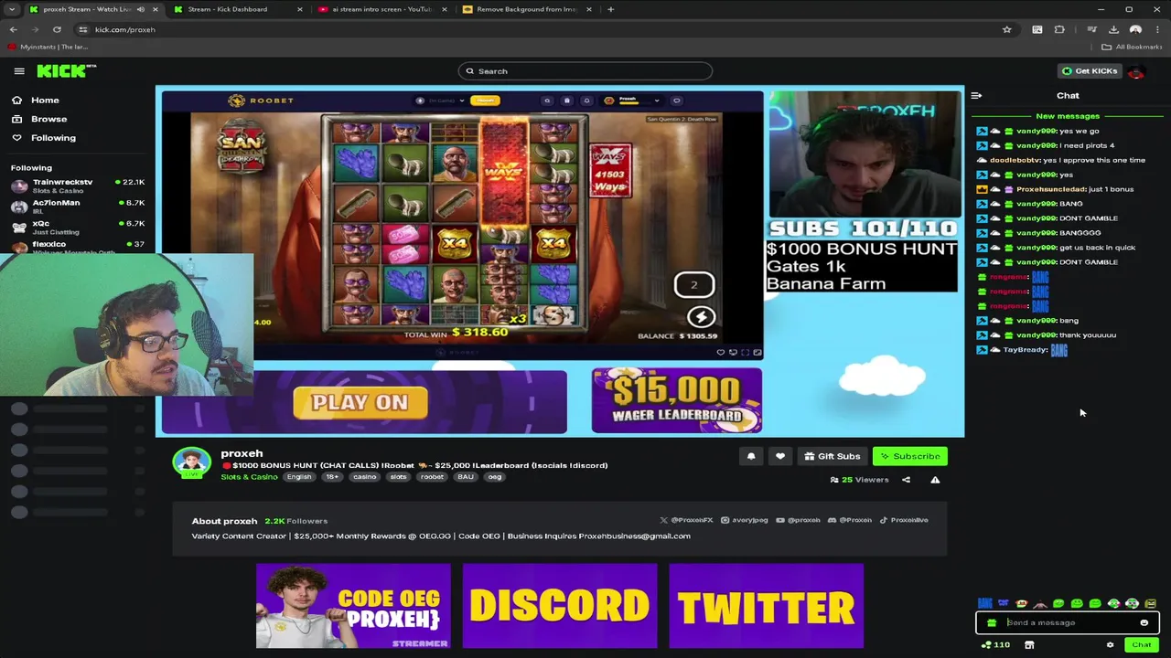The image size is (1171, 658).
Task: Click the Kick logo
Action: coord(66,70)
